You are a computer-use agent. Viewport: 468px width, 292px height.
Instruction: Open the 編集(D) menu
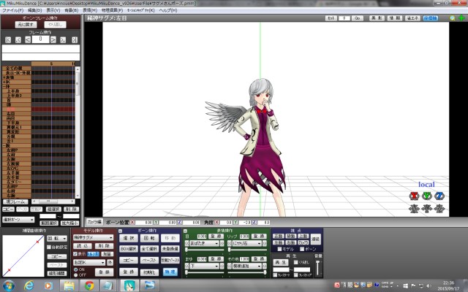click(x=34, y=10)
